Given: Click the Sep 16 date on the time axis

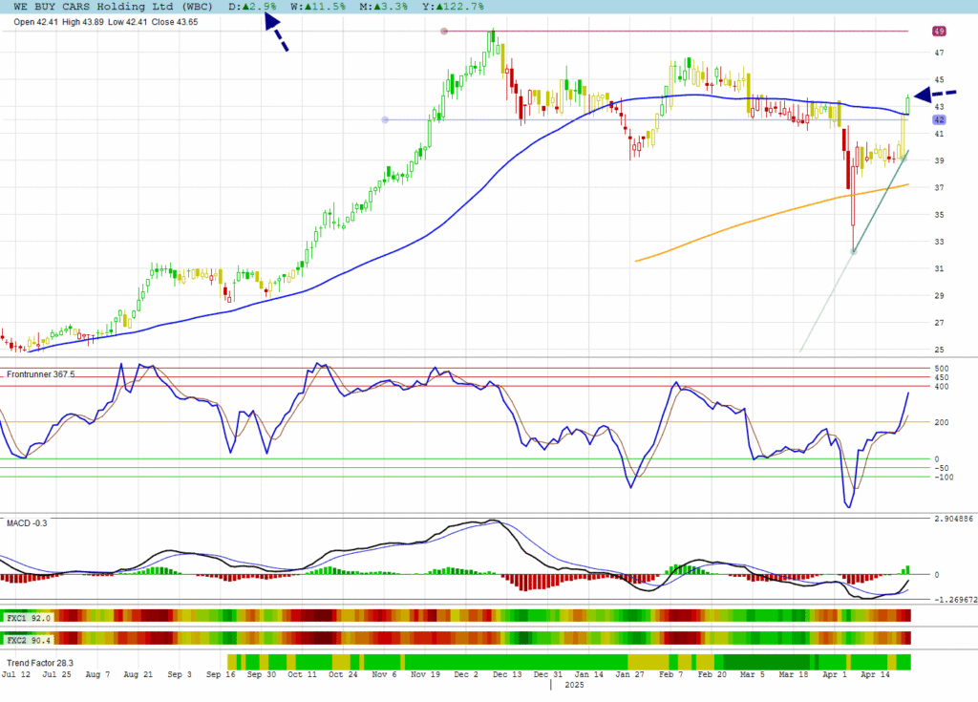Looking at the screenshot, I should pyautogui.click(x=221, y=674).
